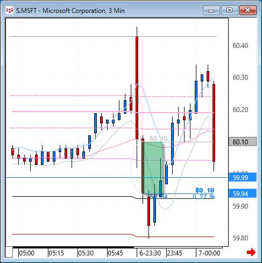Click the gray 60.10 label above the rectangle
262x263 pixels.
(x=159, y=139)
